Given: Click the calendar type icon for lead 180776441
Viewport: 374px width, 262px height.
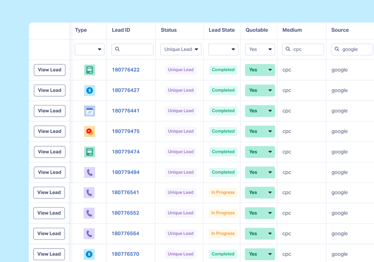Looking at the screenshot, I should point(89,111).
